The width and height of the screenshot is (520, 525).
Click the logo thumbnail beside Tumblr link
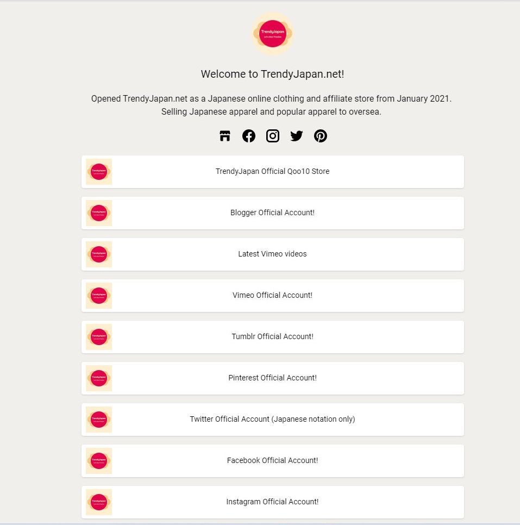(99, 337)
